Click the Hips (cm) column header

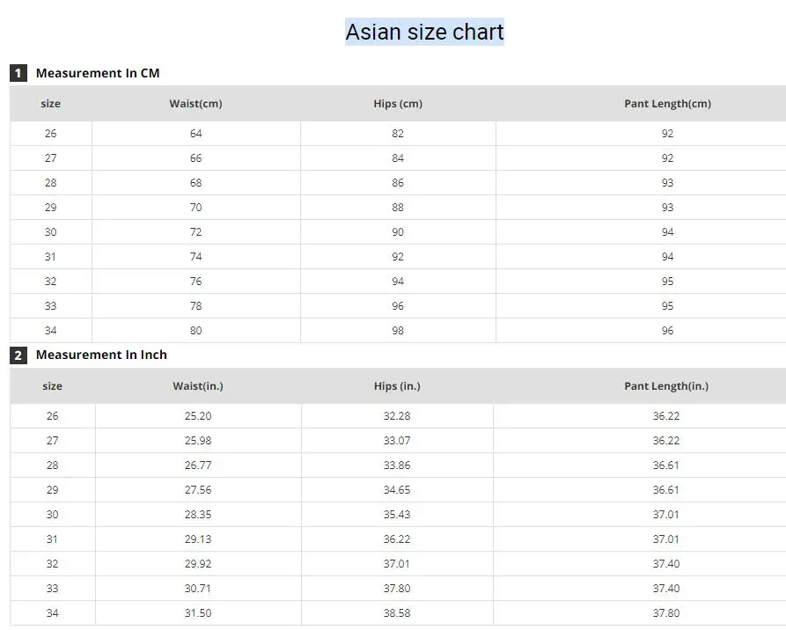[x=398, y=104]
